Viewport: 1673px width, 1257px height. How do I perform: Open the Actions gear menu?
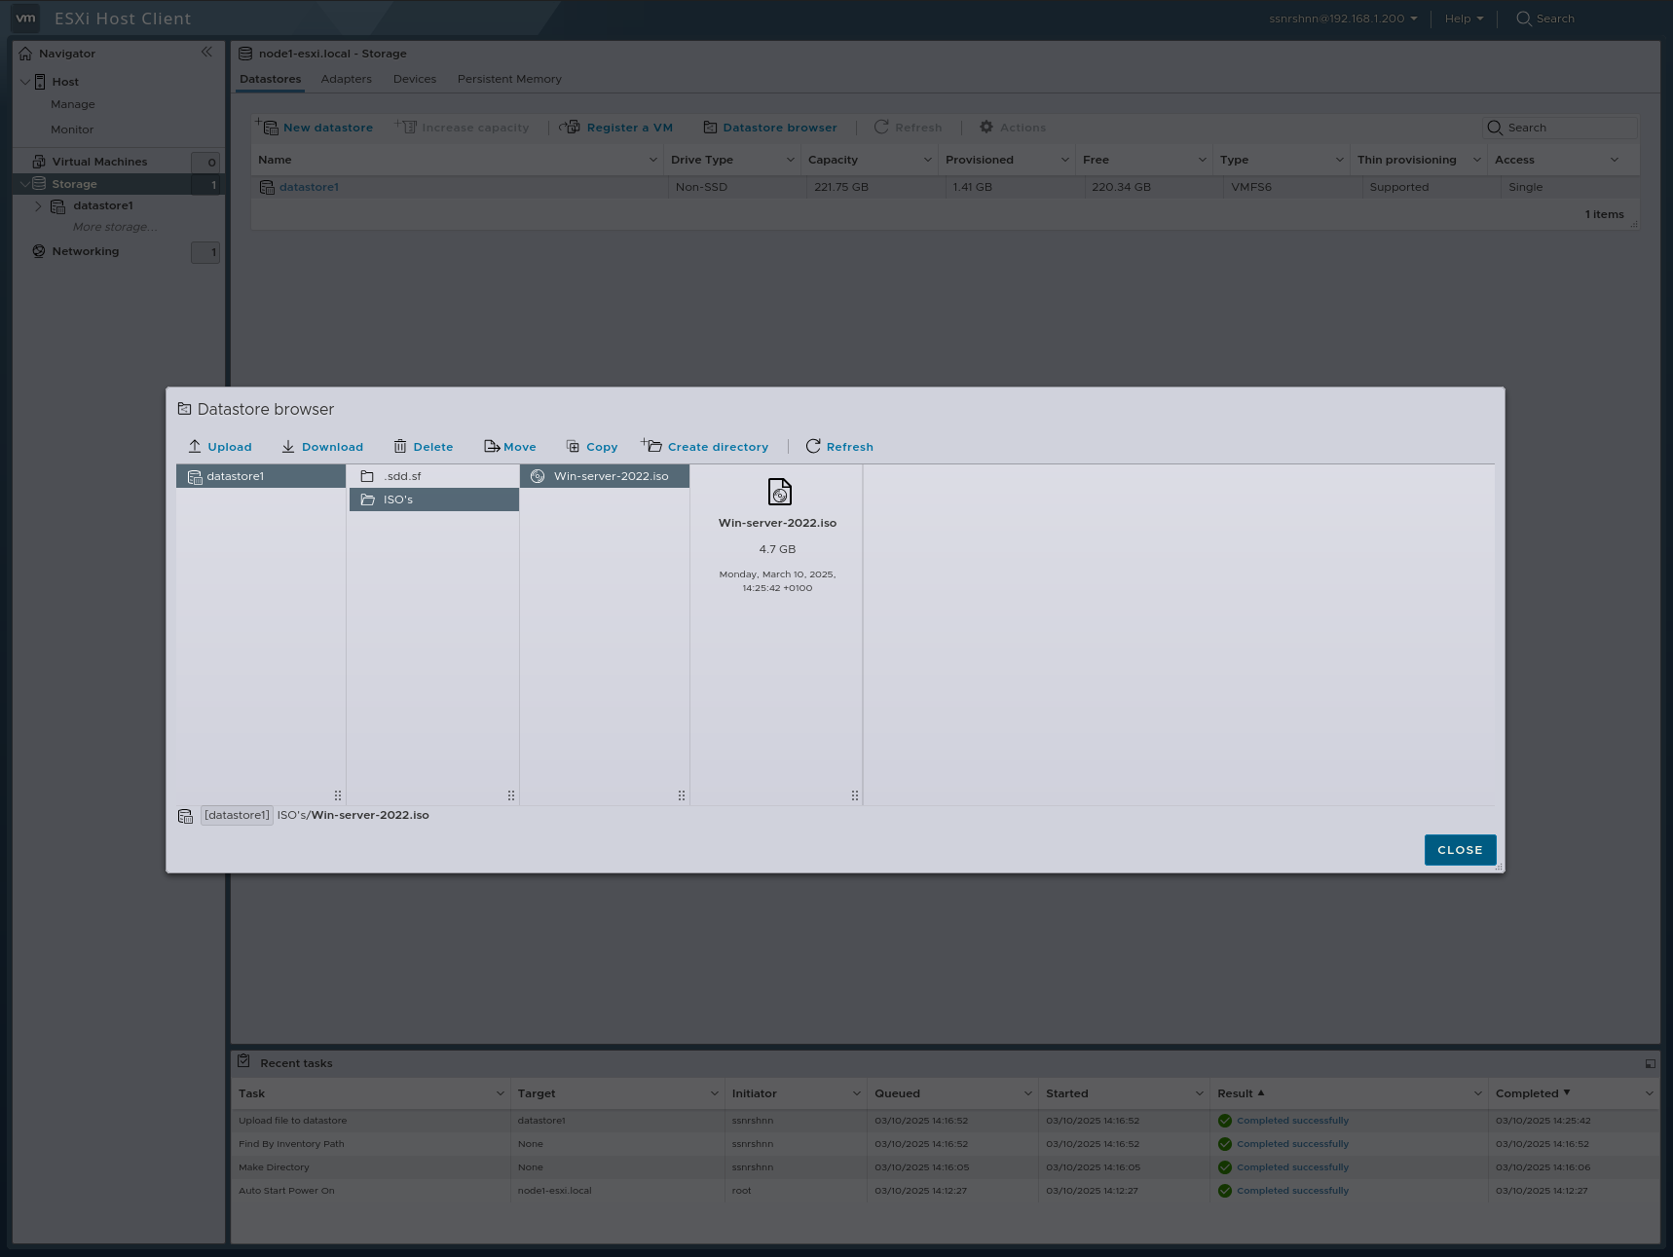(986, 128)
